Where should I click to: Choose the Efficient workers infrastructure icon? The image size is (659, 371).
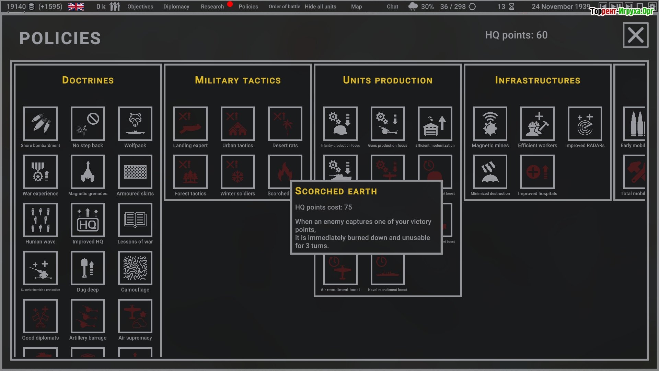(537, 124)
